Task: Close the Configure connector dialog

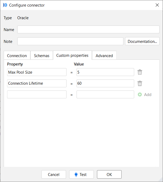Action: pyautogui.click(x=157, y=5)
